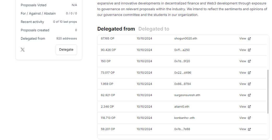272x140 pixels.
Task: Click external link icon for 0x1b...7e88
Action: coord(249,129)
